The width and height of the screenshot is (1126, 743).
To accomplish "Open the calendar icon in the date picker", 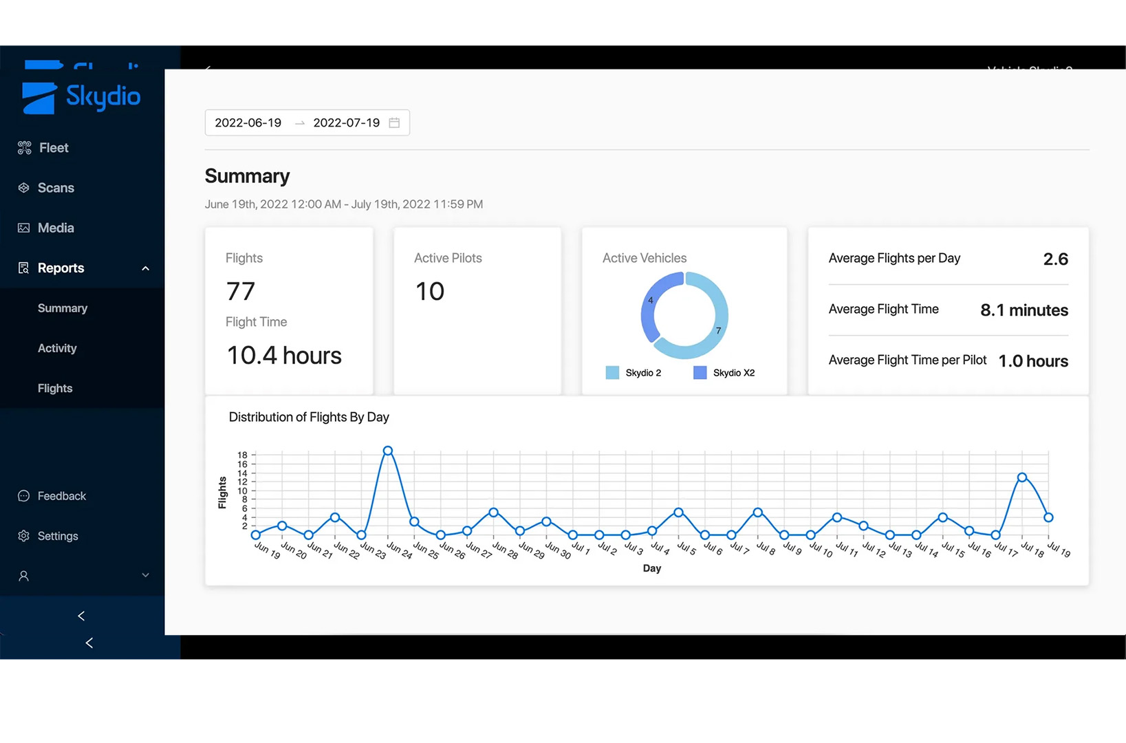I will coord(394,122).
